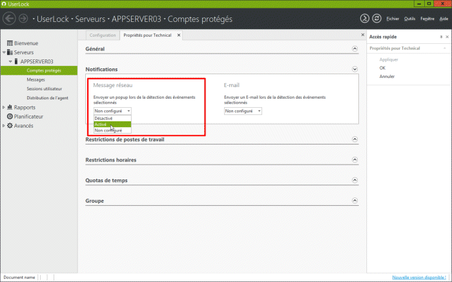Image resolution: width=452 pixels, height=282 pixels.
Task: Open the Nouvelle version disponible link
Action: coord(419,277)
